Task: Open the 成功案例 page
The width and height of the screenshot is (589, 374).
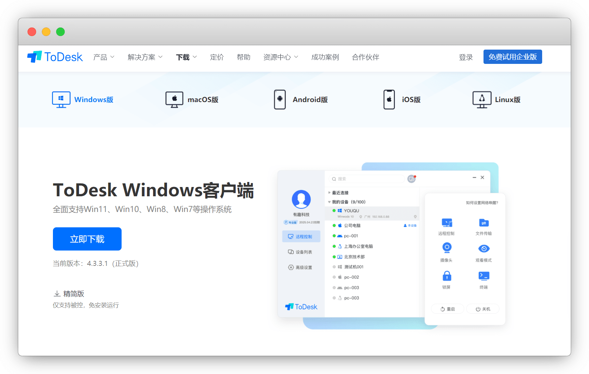Action: 325,57
